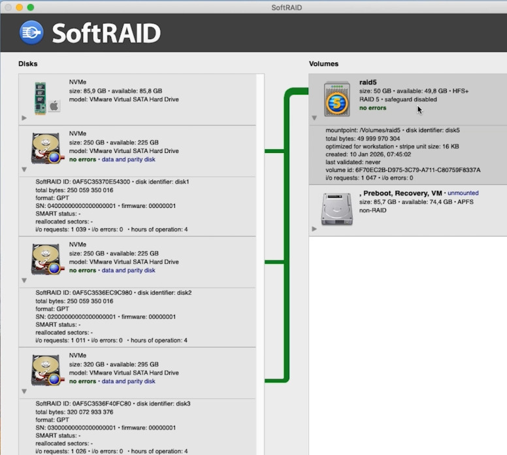Collapse the disk2 details triangle

point(24,280)
